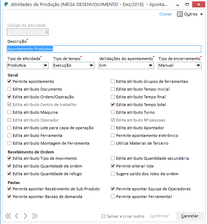This screenshot has height=224, width=208.
Task: Go to previous record arrow
Action: [x=17, y=216]
